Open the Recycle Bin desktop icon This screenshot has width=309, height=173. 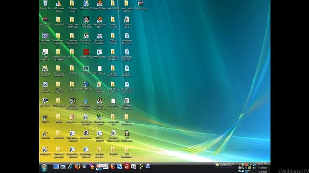pyautogui.click(x=45, y=5)
